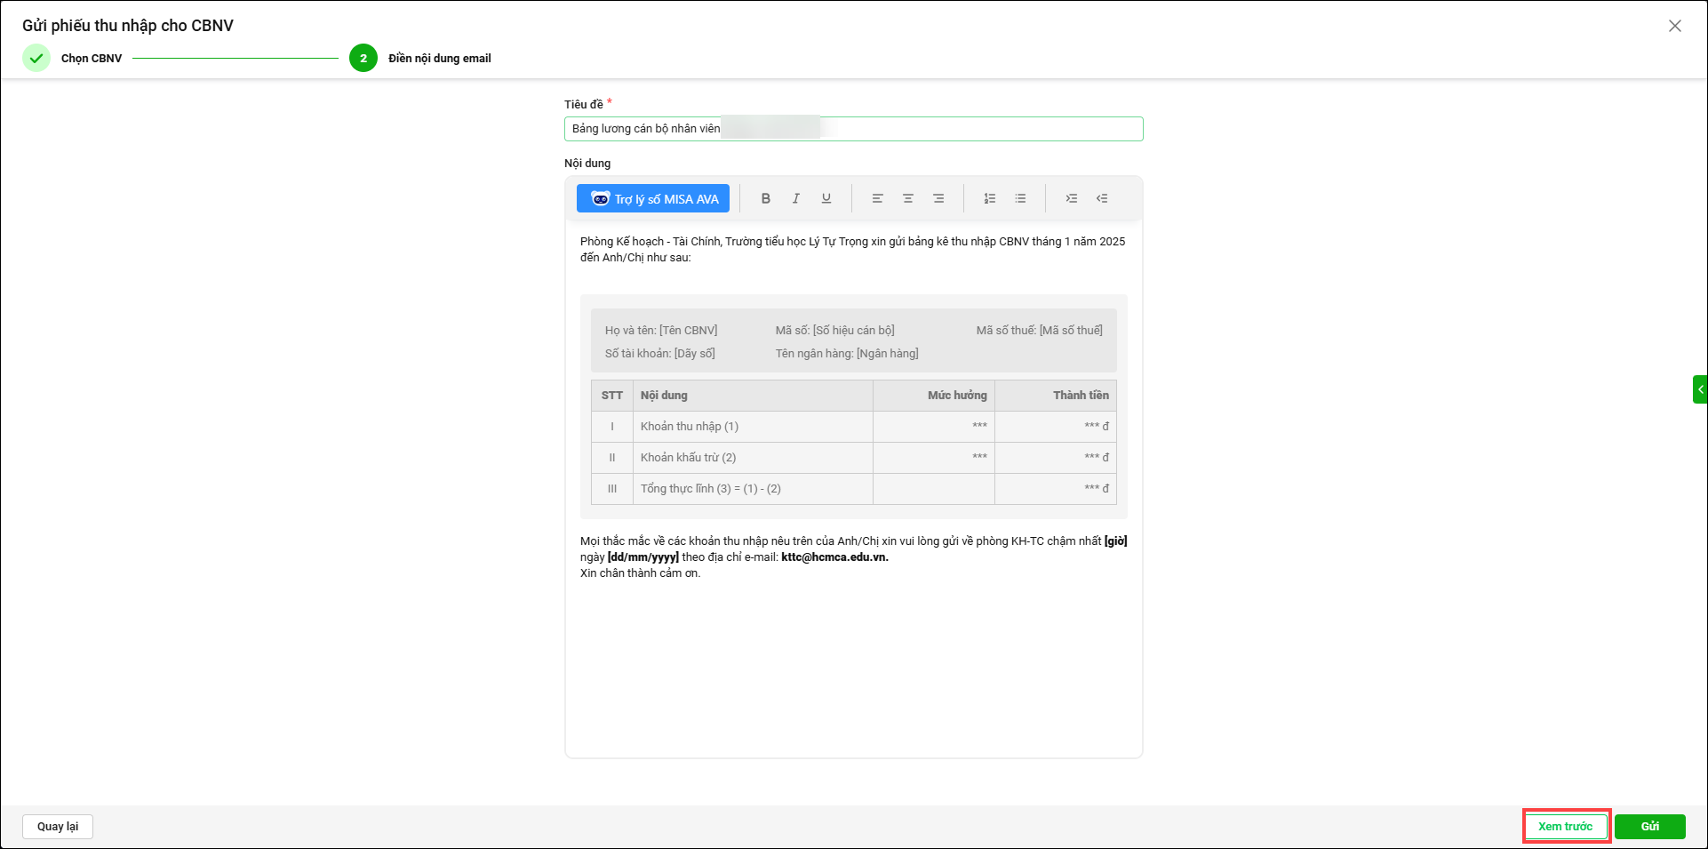The height and width of the screenshot is (849, 1708).
Task: Toggle bold formatting in the editor toolbar
Action: tap(765, 198)
